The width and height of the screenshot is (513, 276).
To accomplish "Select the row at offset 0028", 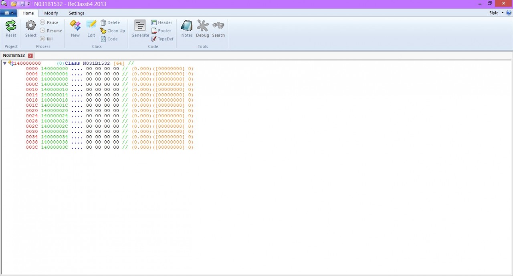I will click(109, 121).
